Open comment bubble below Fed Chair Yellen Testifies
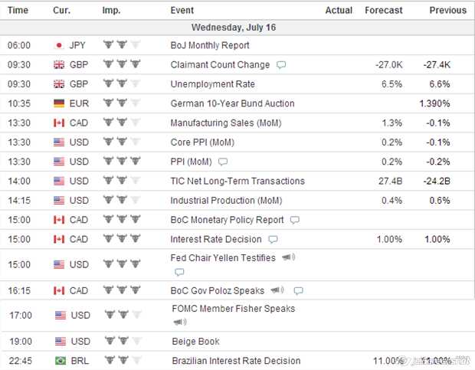This screenshot has height=370, width=475. pyautogui.click(x=179, y=272)
